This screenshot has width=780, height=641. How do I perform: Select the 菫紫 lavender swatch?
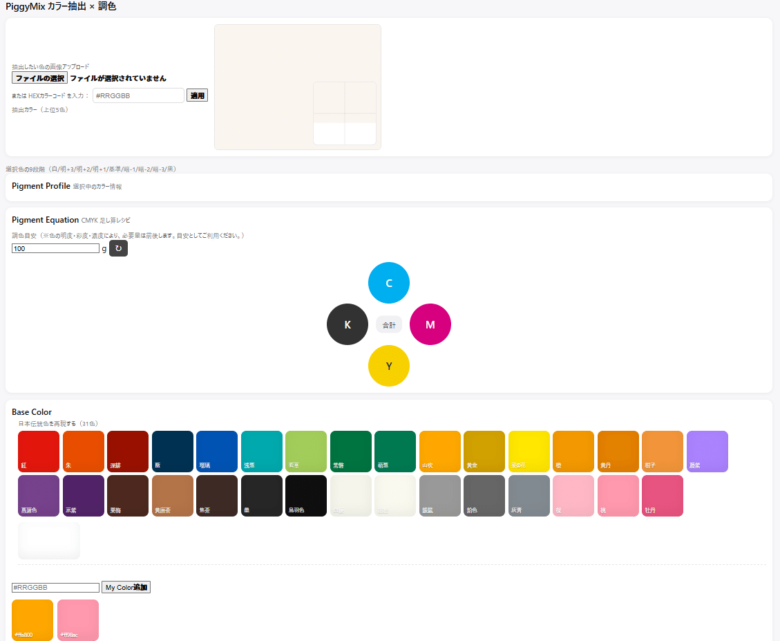pyautogui.click(x=707, y=452)
